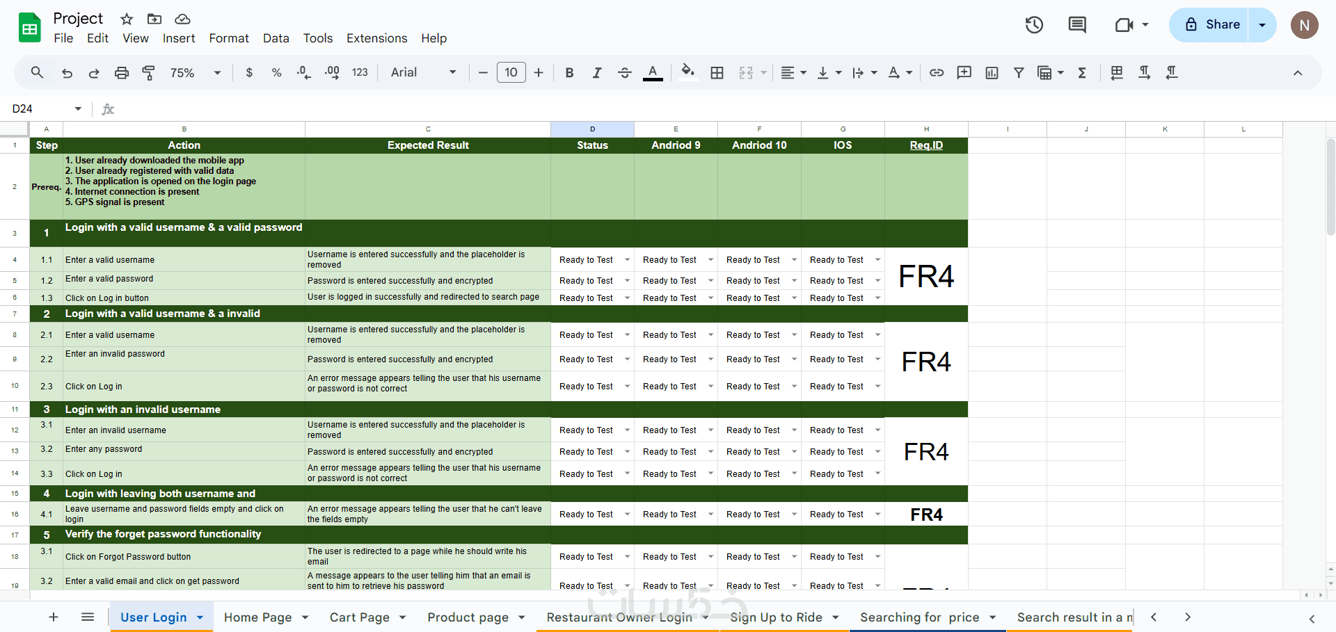Insert a link
Viewport: 1336px width, 632px height.
click(x=937, y=72)
